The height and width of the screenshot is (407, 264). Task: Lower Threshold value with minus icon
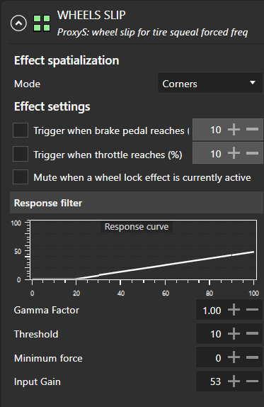tap(252, 333)
